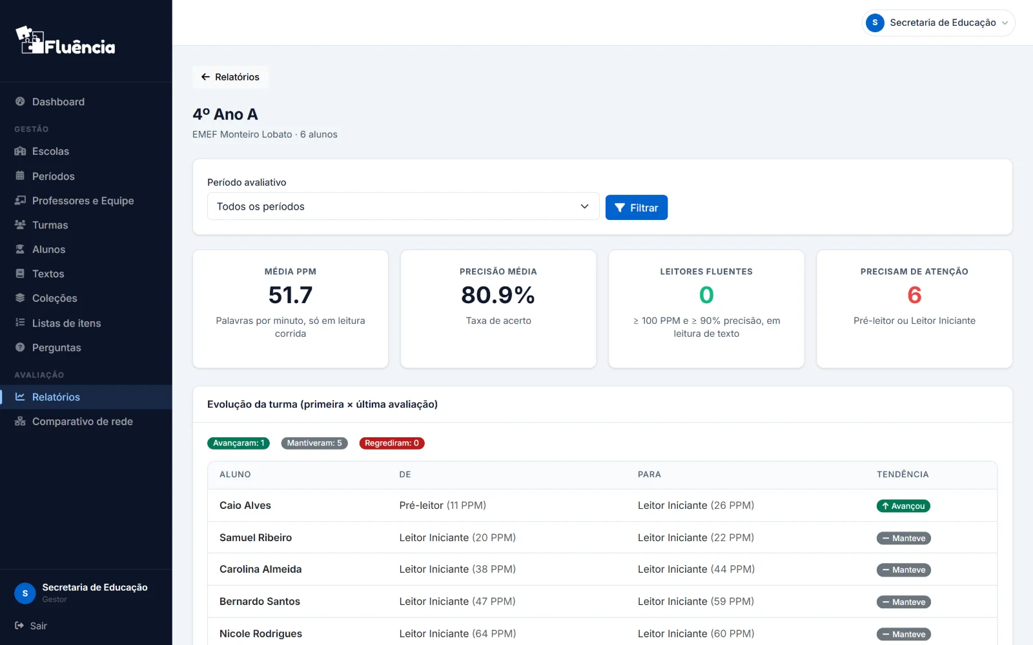Click the Tendência column header

(903, 474)
